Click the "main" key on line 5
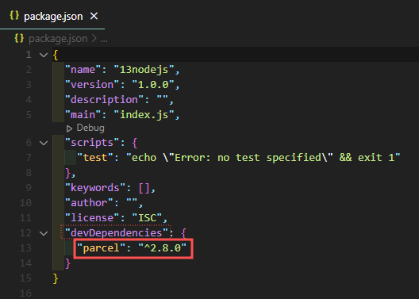The height and width of the screenshot is (299, 419). click(x=83, y=115)
